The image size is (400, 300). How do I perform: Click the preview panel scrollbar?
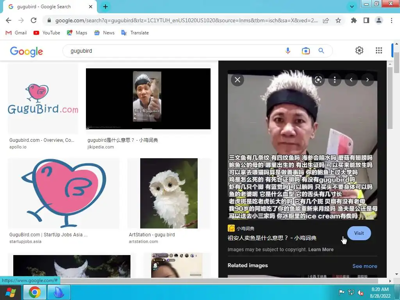390,98
